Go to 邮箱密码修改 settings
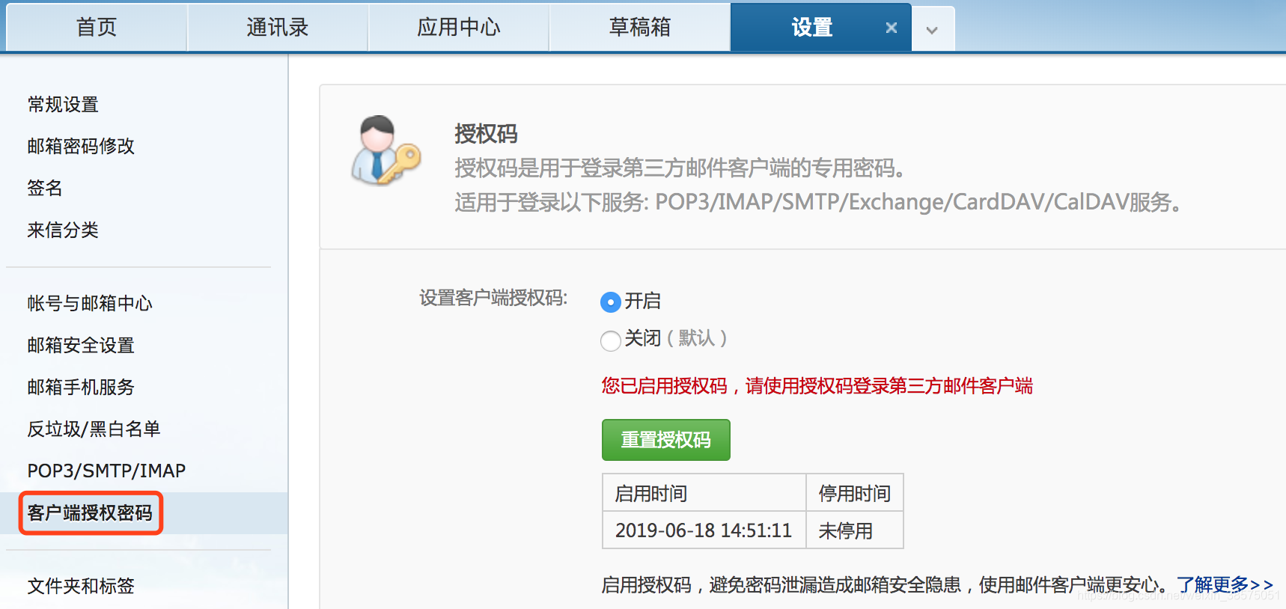 tap(81, 147)
